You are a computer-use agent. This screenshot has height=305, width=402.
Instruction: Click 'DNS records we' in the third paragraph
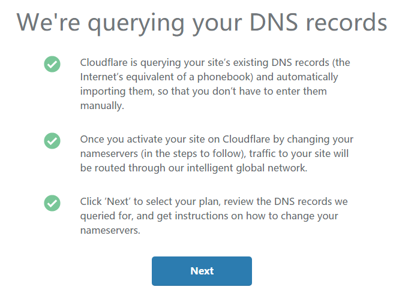tap(311, 201)
